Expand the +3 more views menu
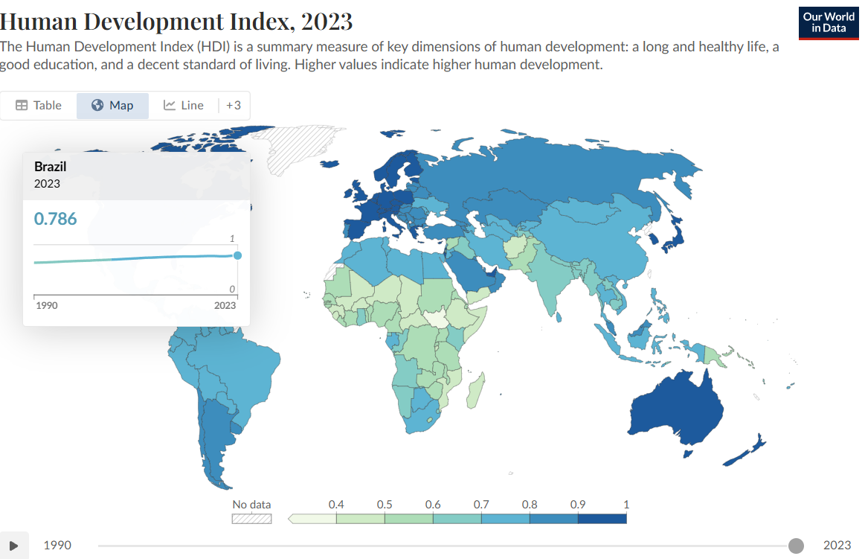Screen dimensions: 865x559 [234, 106]
